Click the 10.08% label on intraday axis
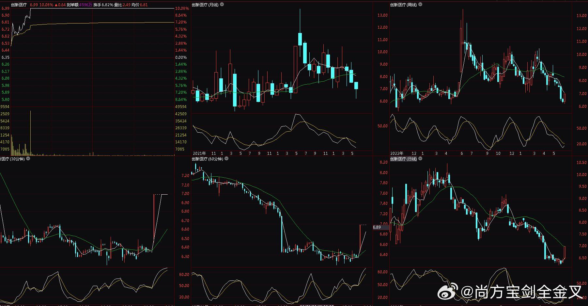Image resolution: width=588 pixels, height=306 pixels. pos(182,8)
